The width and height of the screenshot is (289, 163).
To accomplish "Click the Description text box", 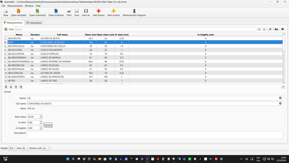I will (x=155, y=135).
